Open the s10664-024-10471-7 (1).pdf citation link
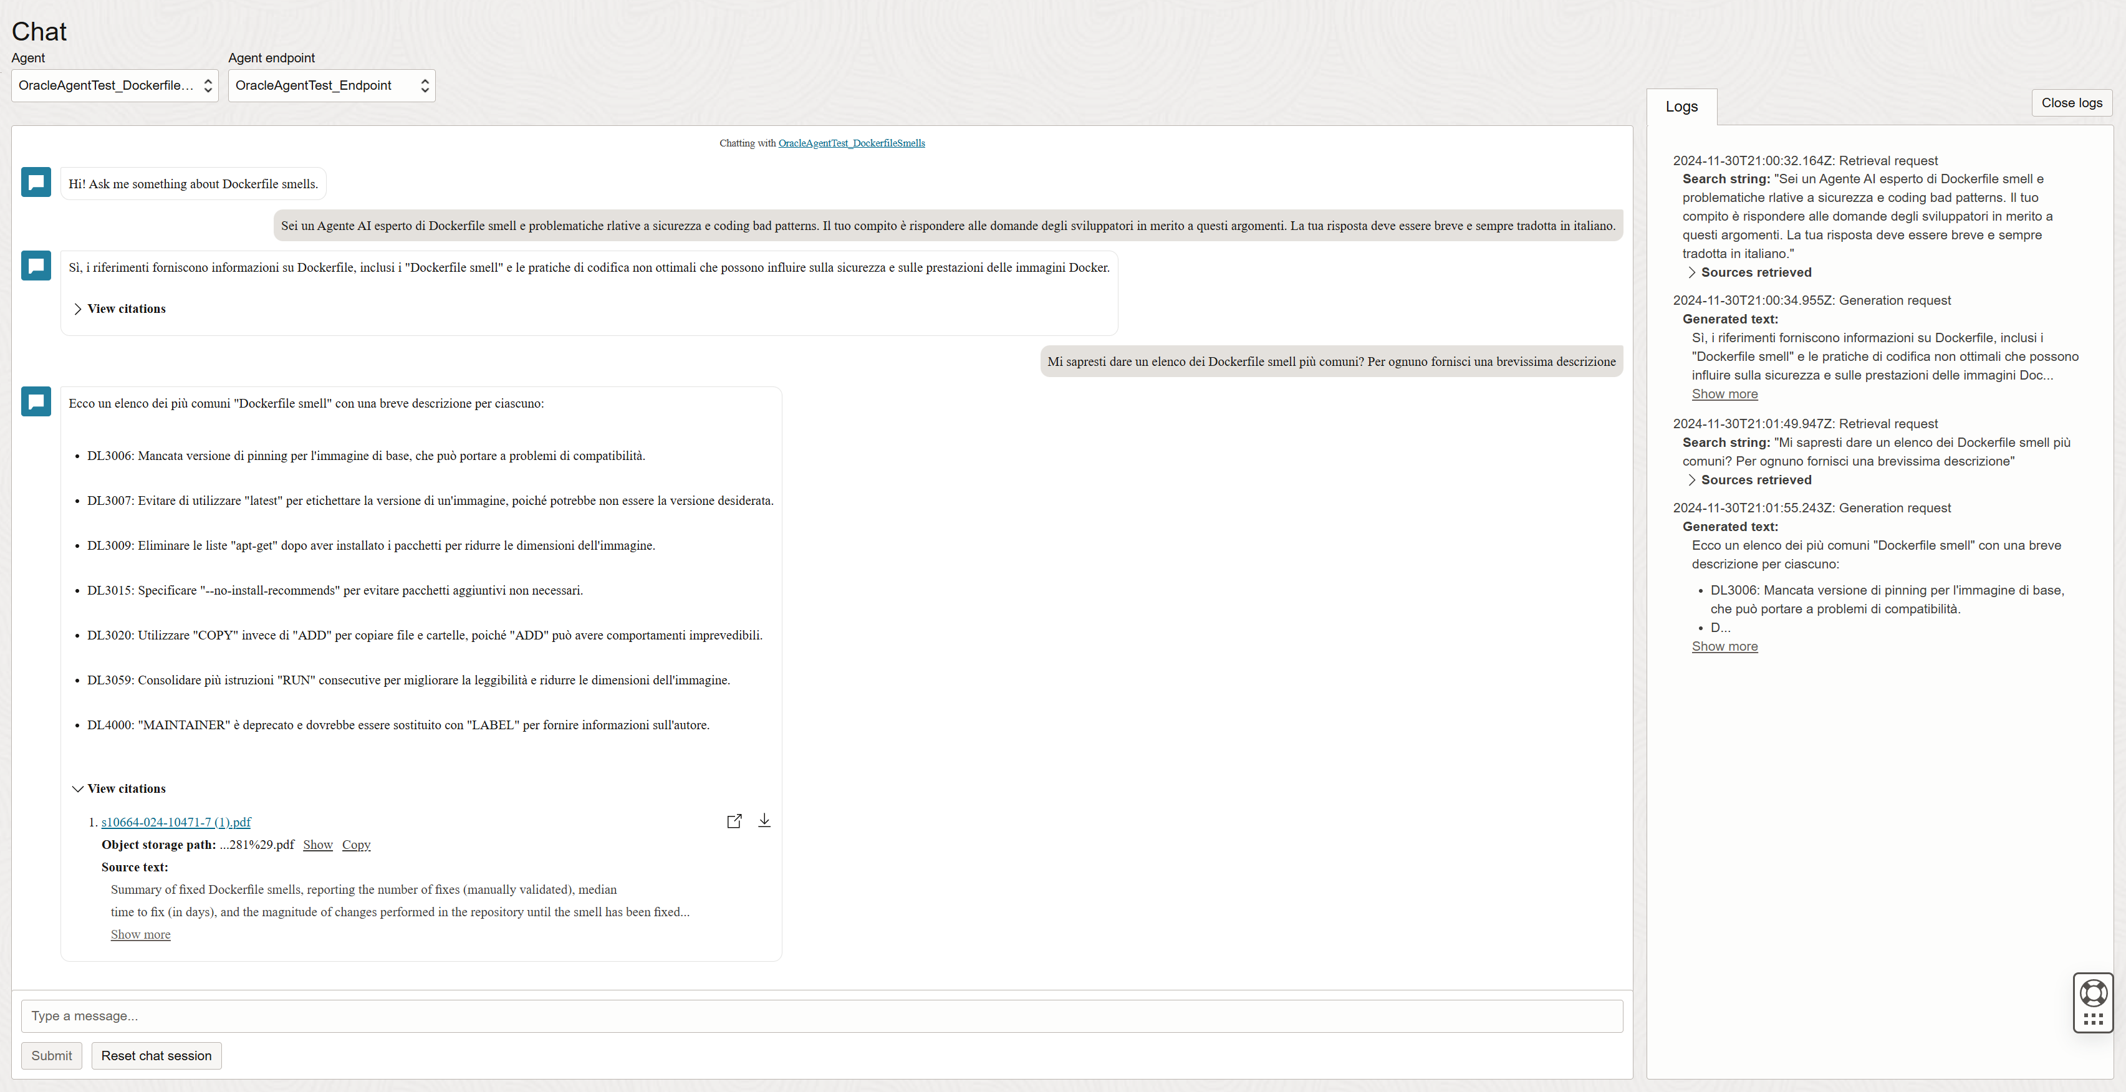 [x=176, y=822]
